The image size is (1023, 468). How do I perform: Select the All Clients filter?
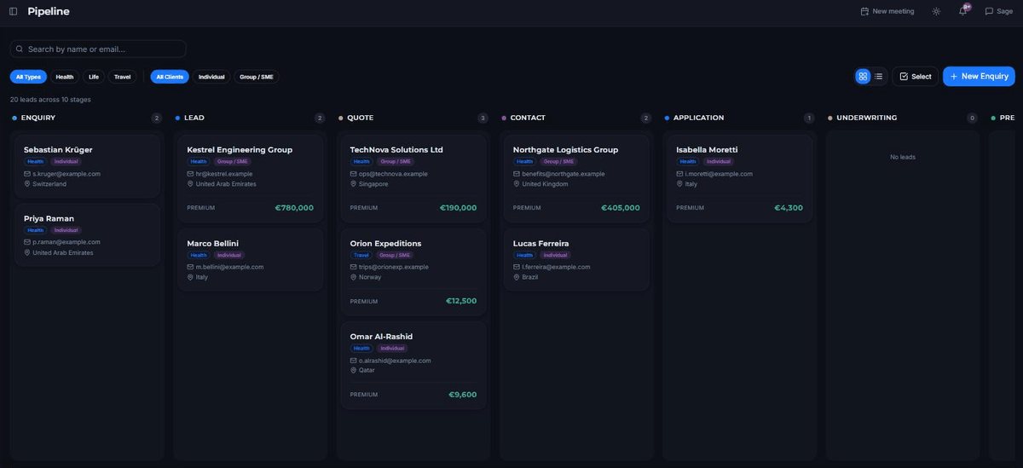click(x=170, y=77)
